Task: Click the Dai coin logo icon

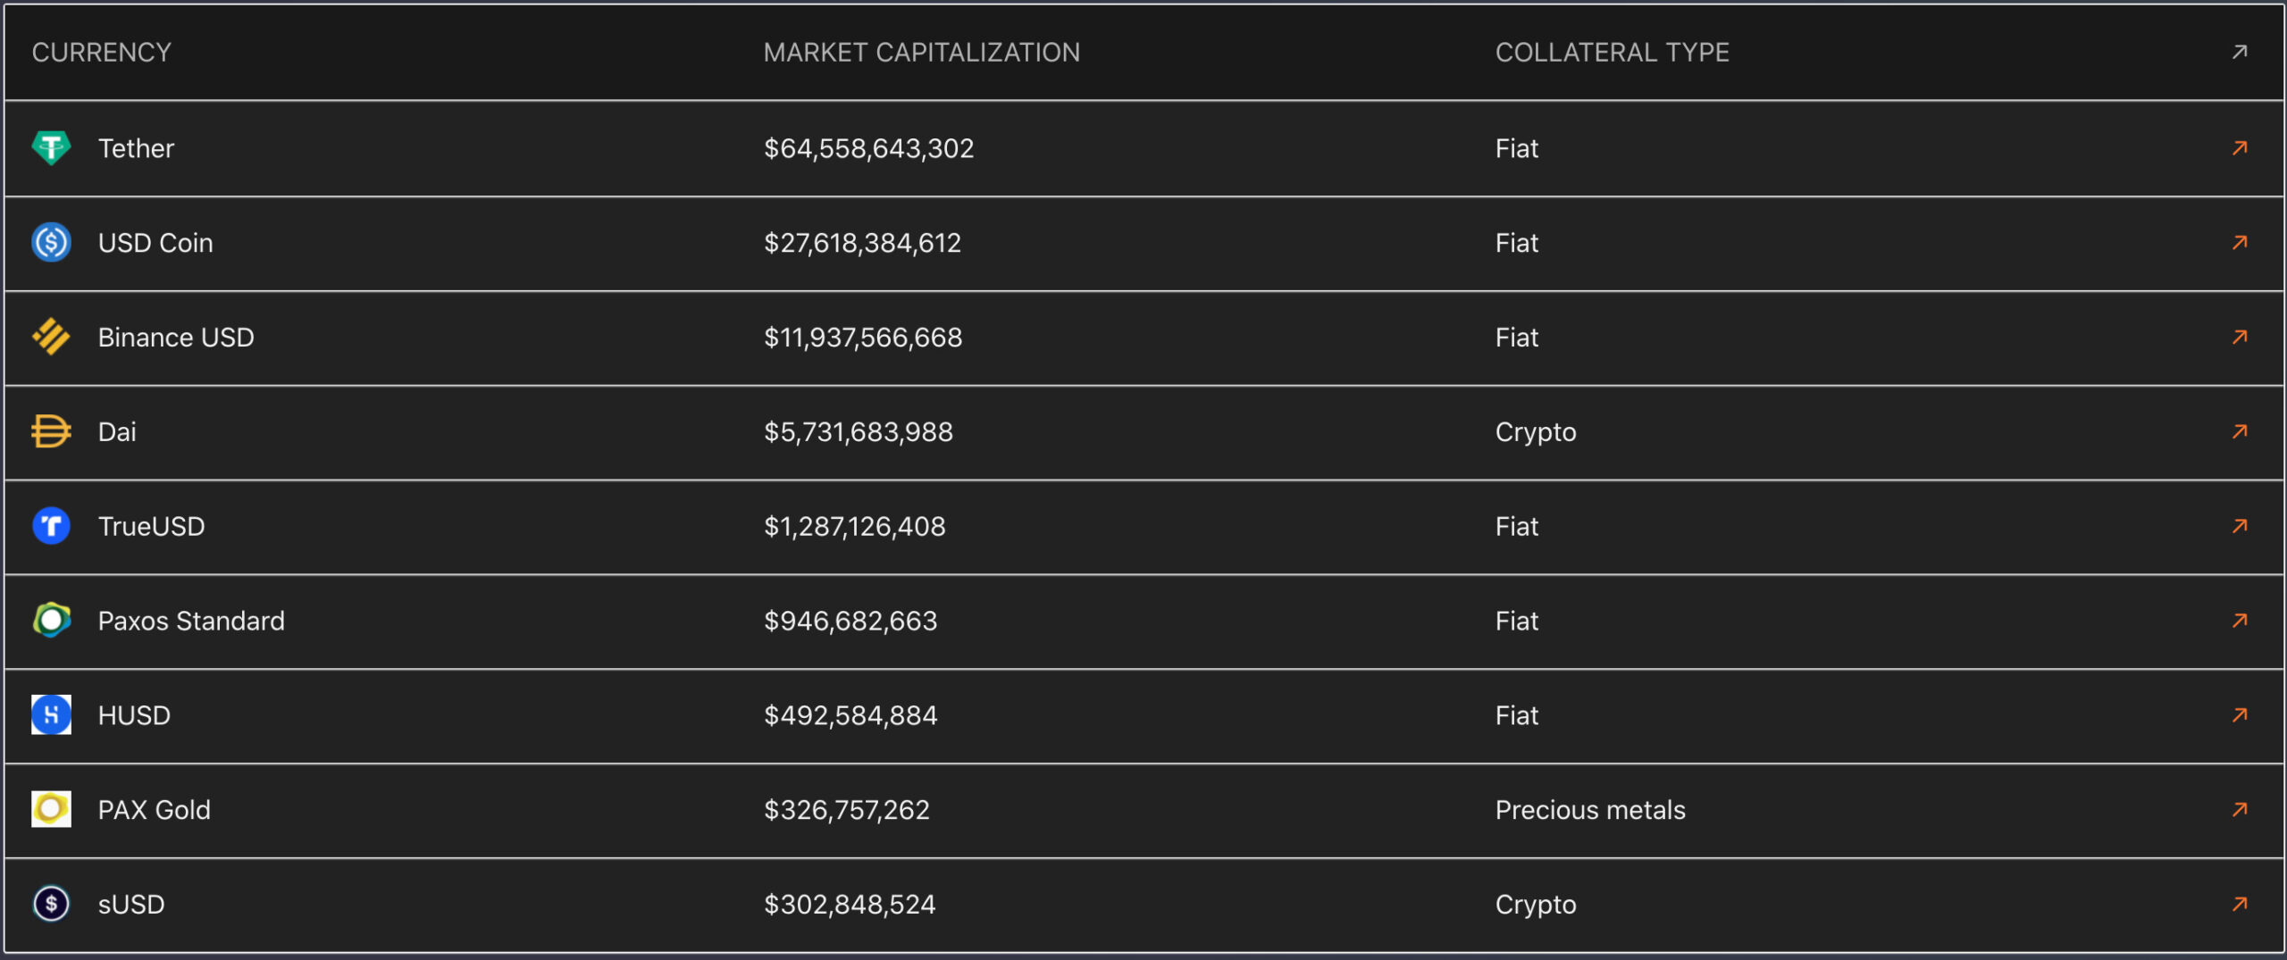Action: pyautogui.click(x=51, y=431)
